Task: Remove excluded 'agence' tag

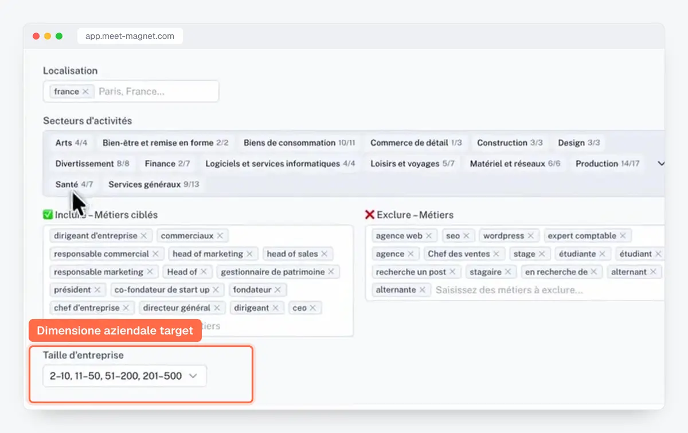Action: pos(411,254)
